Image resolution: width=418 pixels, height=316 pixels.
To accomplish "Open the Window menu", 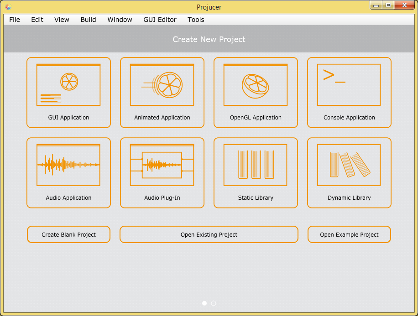I will coord(120,20).
